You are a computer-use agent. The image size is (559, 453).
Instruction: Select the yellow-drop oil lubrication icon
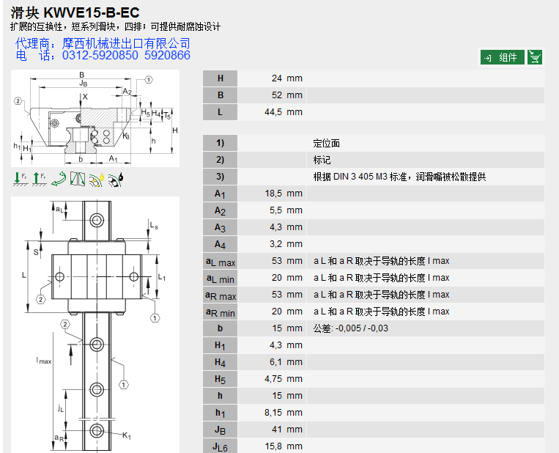click(x=97, y=178)
